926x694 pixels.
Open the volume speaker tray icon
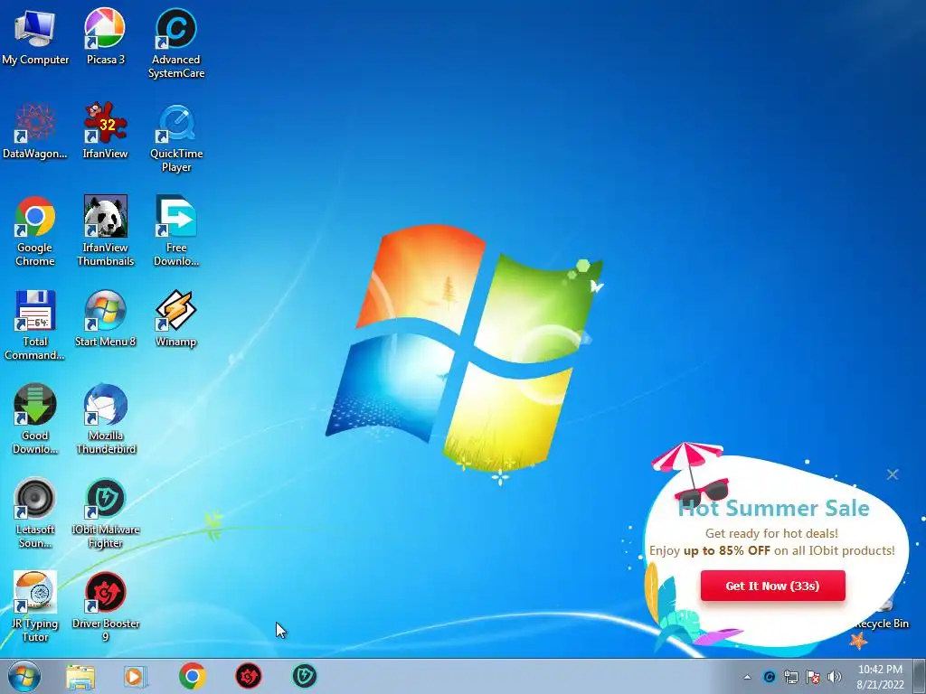pyautogui.click(x=835, y=677)
